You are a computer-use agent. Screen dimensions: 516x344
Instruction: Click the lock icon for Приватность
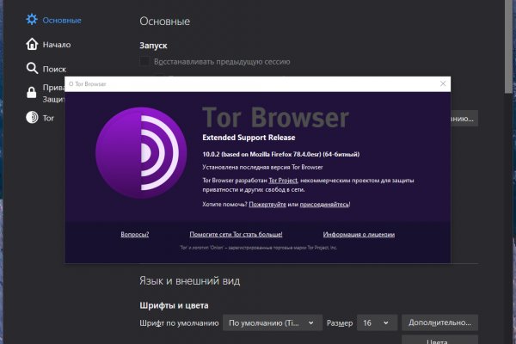pos(32,93)
